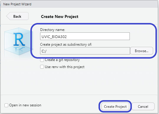Click the blue R project cube icon
This screenshot has width=159, height=114.
[19, 41]
